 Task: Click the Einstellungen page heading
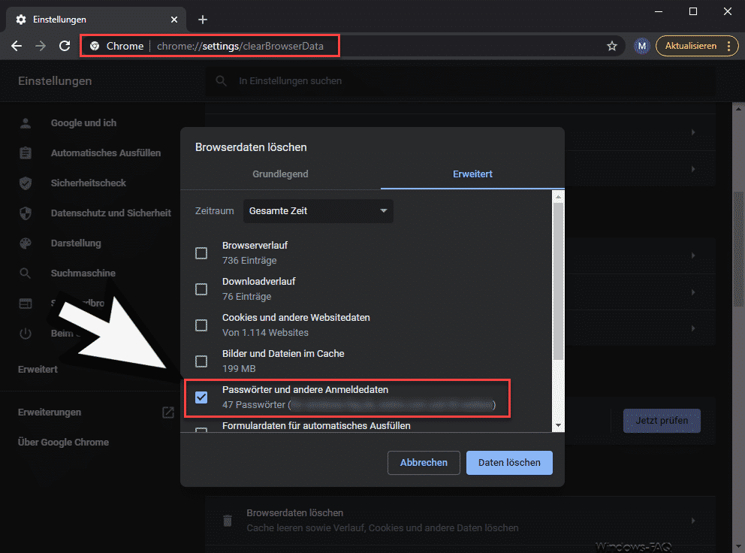coord(55,81)
